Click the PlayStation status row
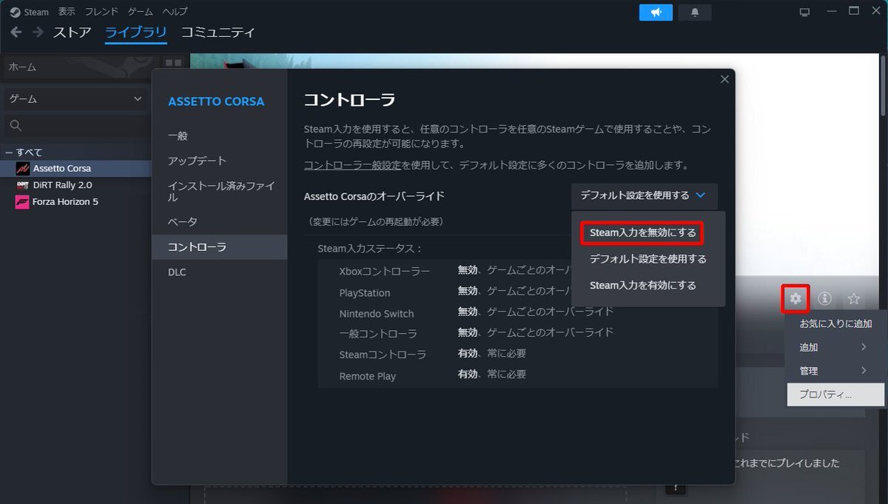 tap(517, 292)
